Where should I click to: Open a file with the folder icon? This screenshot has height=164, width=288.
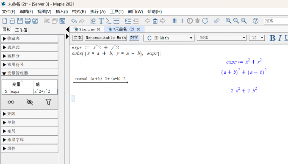[12, 21]
